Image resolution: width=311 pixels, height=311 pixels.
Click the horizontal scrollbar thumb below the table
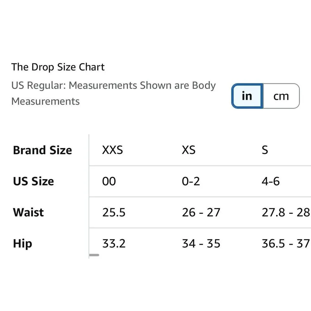(94, 255)
